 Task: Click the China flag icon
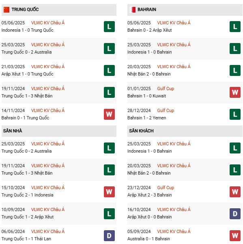click(6, 10)
